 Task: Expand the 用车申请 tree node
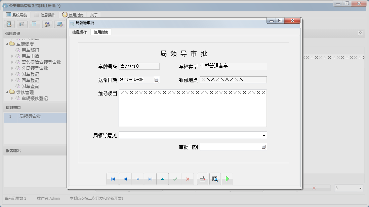12,56
